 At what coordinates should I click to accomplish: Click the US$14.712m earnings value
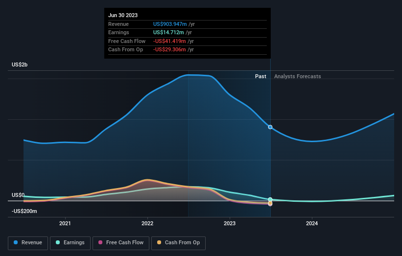click(x=168, y=32)
